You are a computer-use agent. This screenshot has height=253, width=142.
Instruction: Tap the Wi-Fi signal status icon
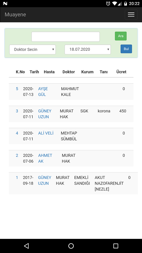(115, 3)
